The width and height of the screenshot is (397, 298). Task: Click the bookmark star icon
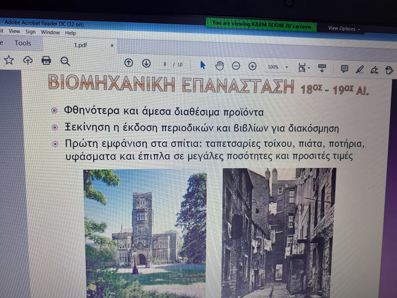click(9, 60)
